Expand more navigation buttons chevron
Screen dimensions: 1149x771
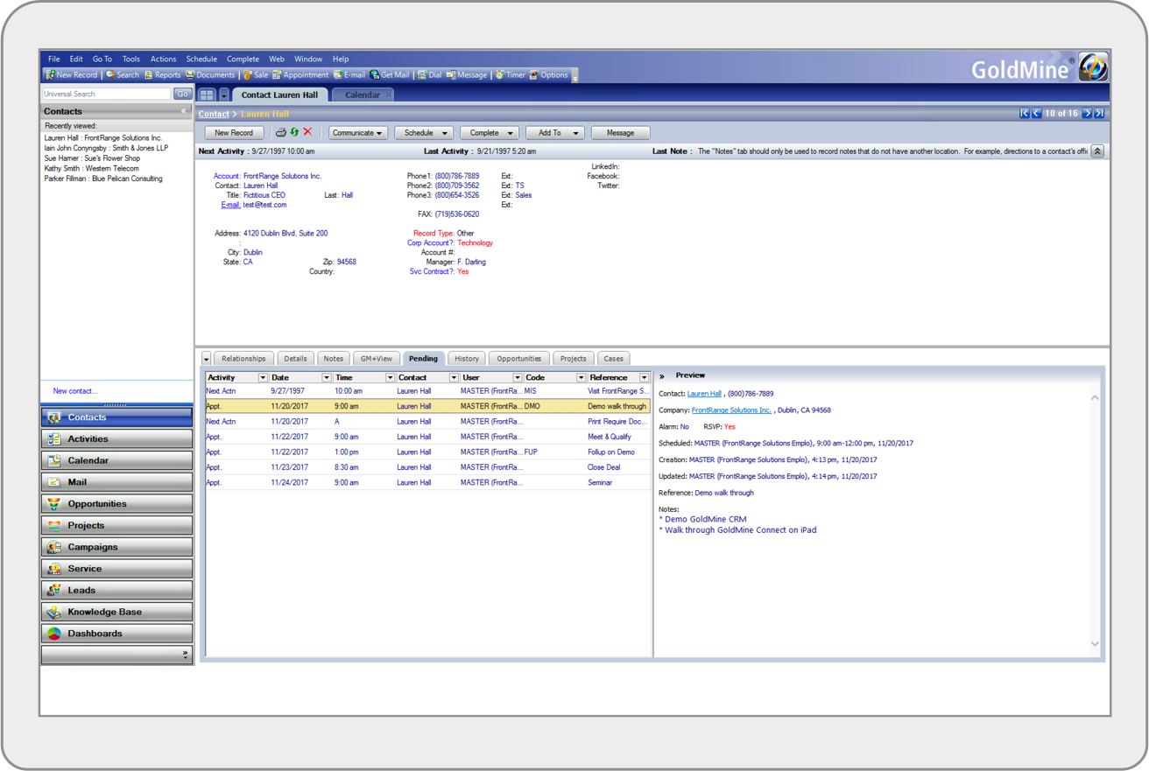point(185,654)
